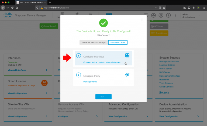Click the Inside Network button
This screenshot has height=126, width=207.
click(x=49, y=26)
